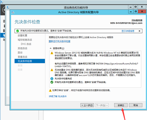The width and height of the screenshot is (147, 120).
Task: Go back with the 上一步(P) button
Action: (x=87, y=105)
